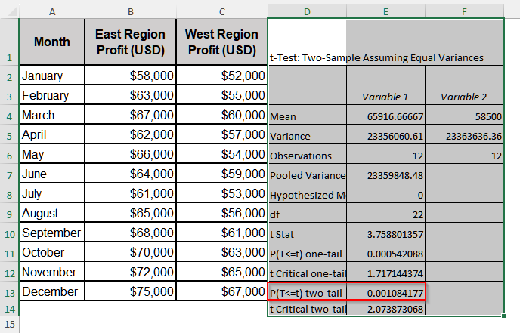Click the t-Test title cell
Image resolution: width=520 pixels, height=333 pixels.
point(306,57)
